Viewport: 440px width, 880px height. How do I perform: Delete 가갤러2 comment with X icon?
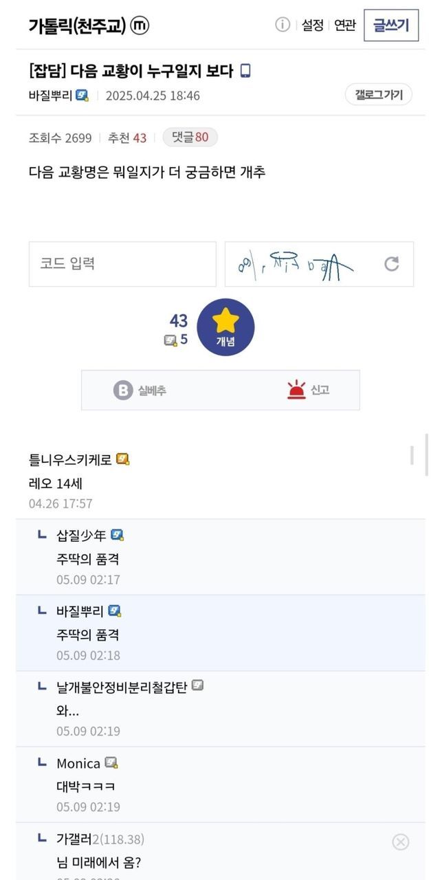400,841
